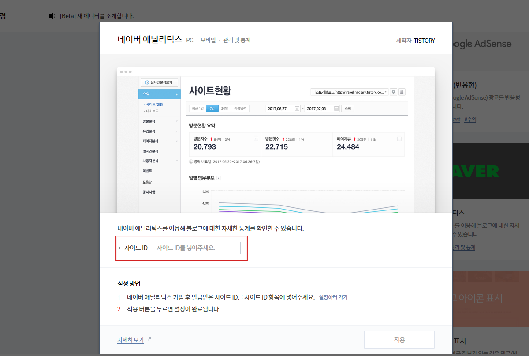The width and height of the screenshot is (529, 356).
Task: Focus the 사이트 ID input field
Action: point(197,248)
